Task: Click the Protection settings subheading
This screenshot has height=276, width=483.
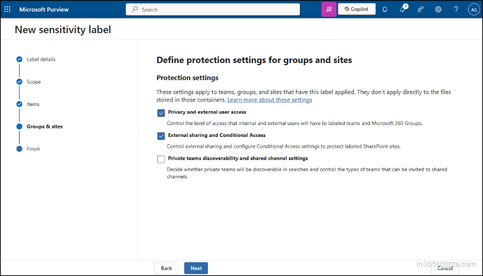Action: [187, 78]
